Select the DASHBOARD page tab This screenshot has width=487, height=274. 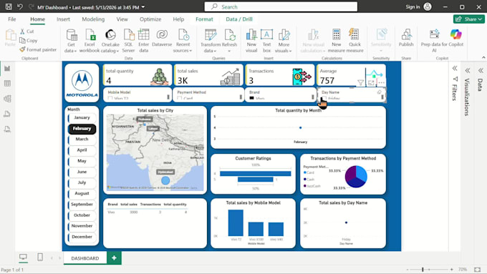pos(85,258)
